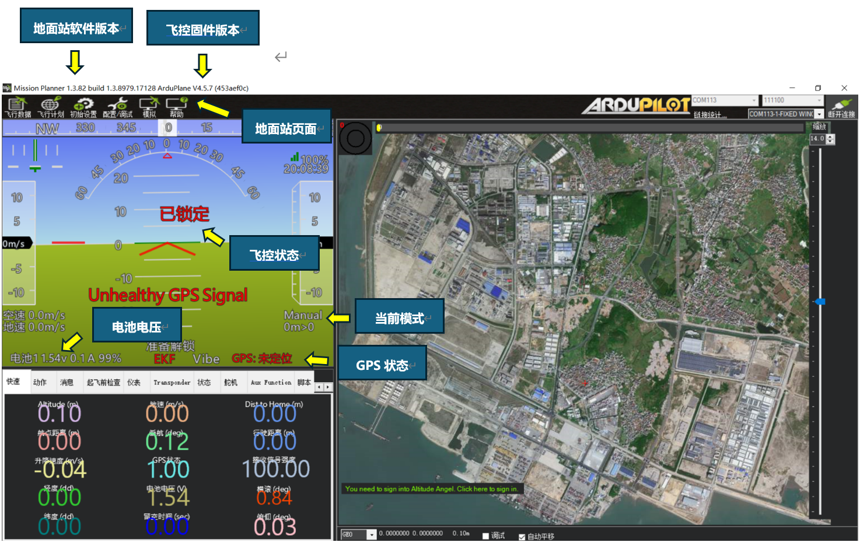Open the 模拟 simulation screen
860x542 pixels.
point(149,107)
